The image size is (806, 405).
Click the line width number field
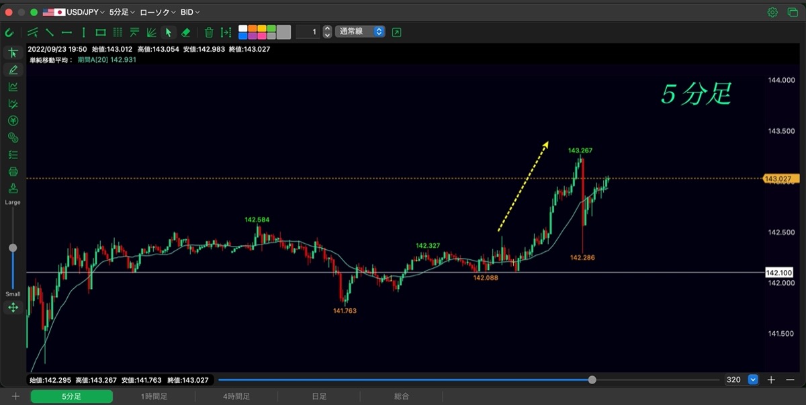click(x=308, y=32)
